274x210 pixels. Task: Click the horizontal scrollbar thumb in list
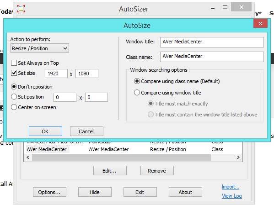[121, 157]
